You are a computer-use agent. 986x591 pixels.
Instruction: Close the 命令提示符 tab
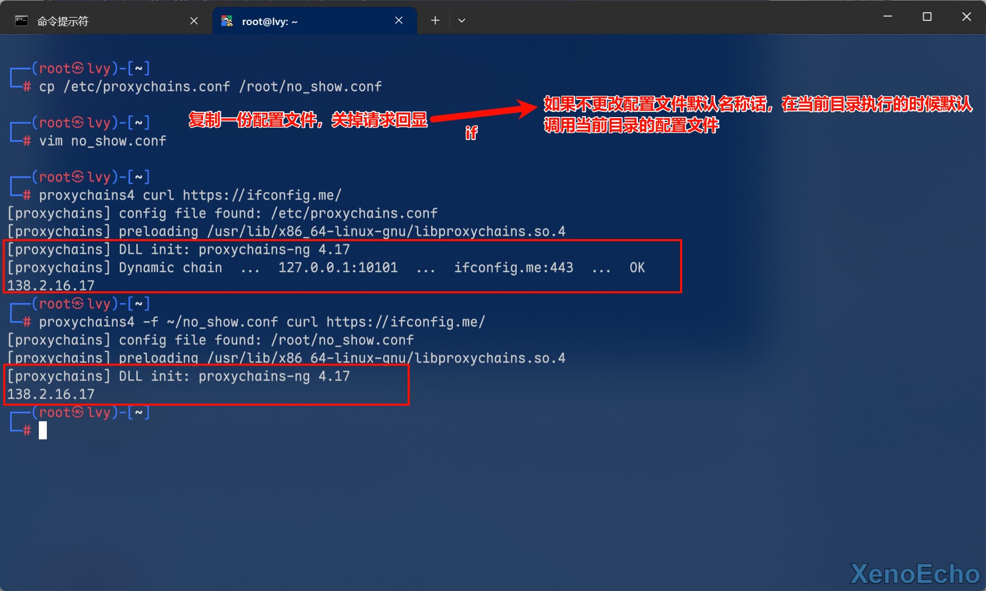(194, 21)
